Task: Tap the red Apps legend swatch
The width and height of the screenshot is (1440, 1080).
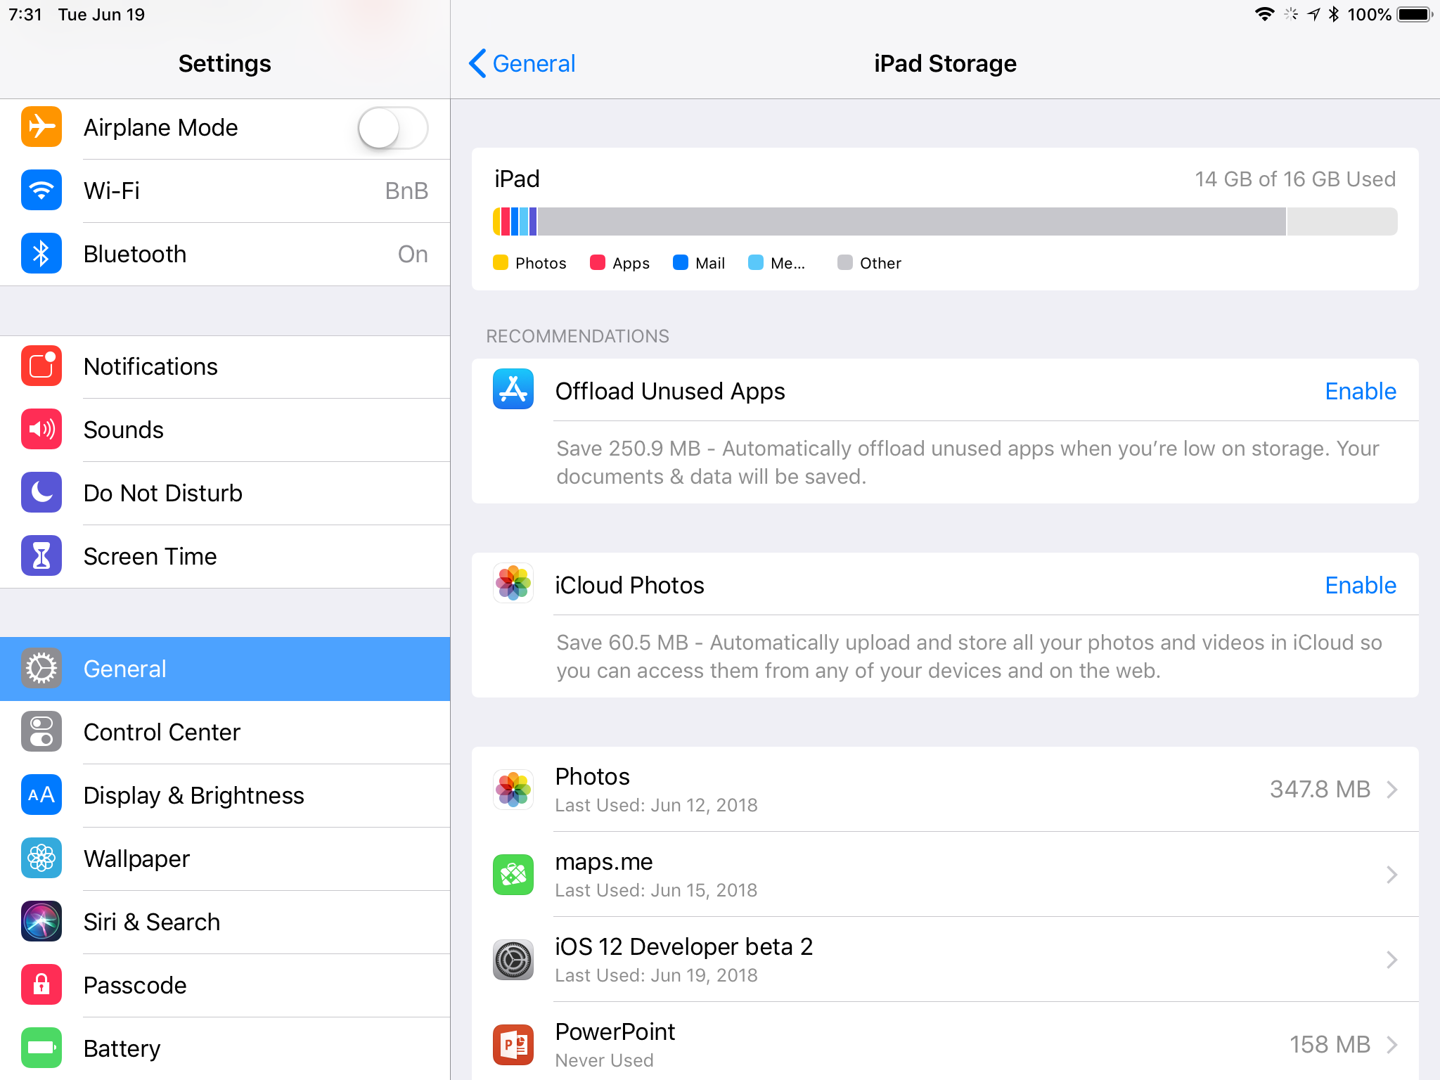Action: click(x=598, y=263)
